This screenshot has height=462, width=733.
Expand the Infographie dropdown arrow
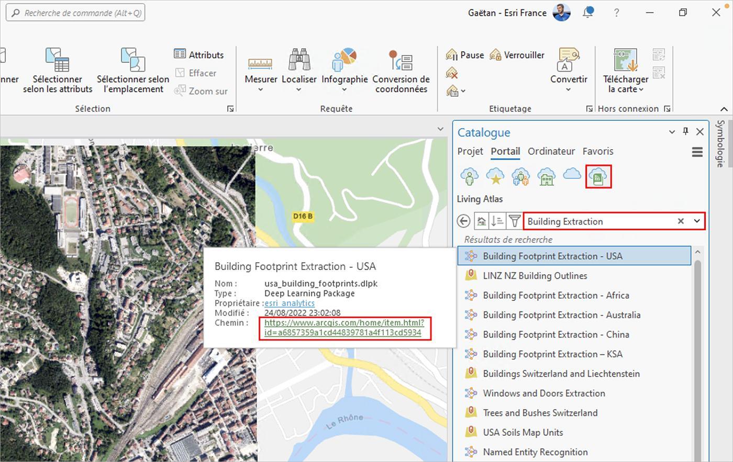[345, 89]
